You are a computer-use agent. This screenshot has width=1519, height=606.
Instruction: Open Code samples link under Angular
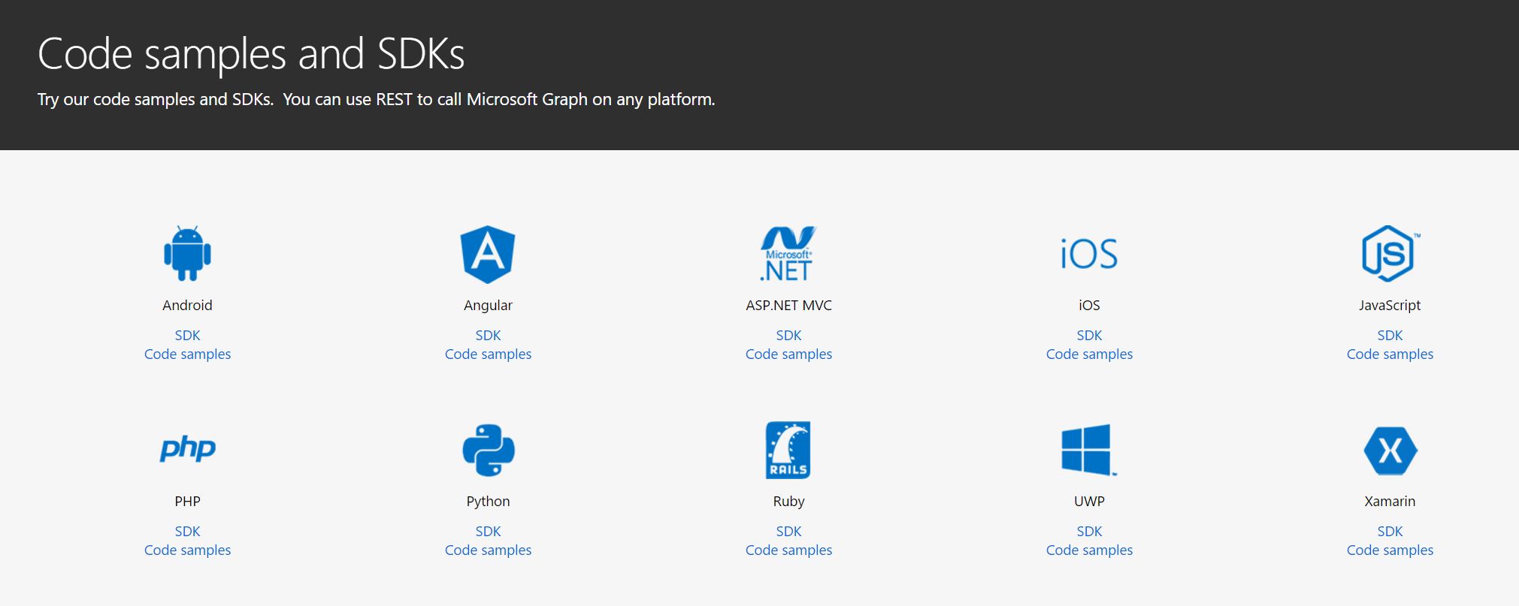pos(488,354)
